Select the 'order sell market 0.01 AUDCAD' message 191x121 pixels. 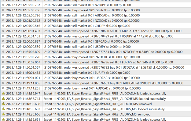92,16
